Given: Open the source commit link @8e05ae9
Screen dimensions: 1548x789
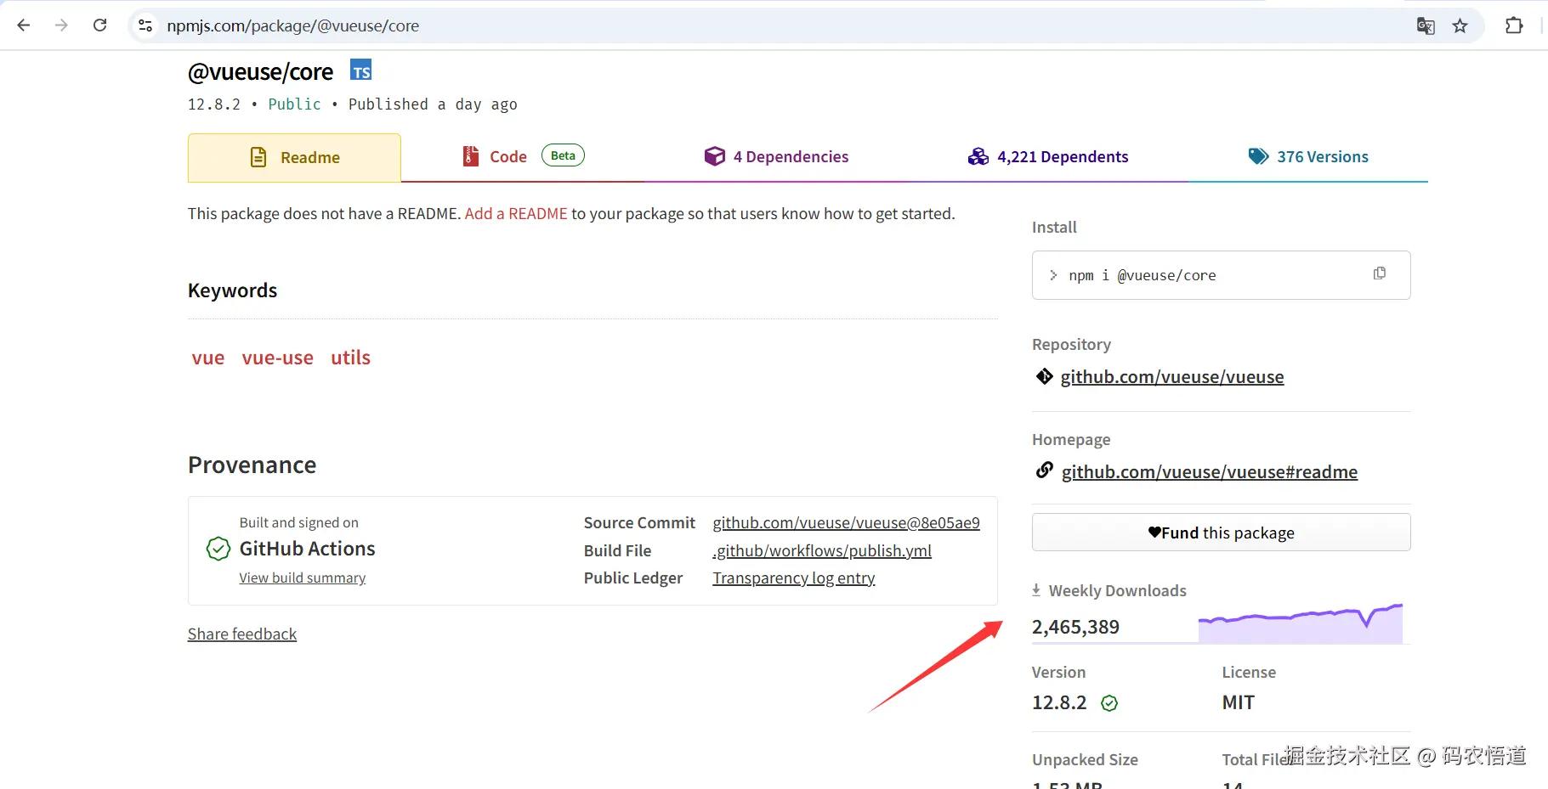Looking at the screenshot, I should coord(846,523).
